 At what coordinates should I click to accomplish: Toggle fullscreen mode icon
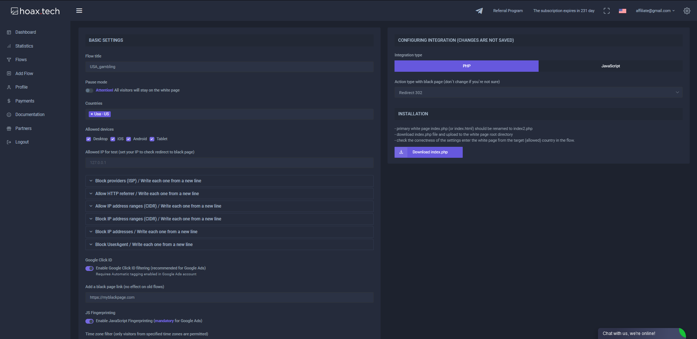(x=606, y=11)
